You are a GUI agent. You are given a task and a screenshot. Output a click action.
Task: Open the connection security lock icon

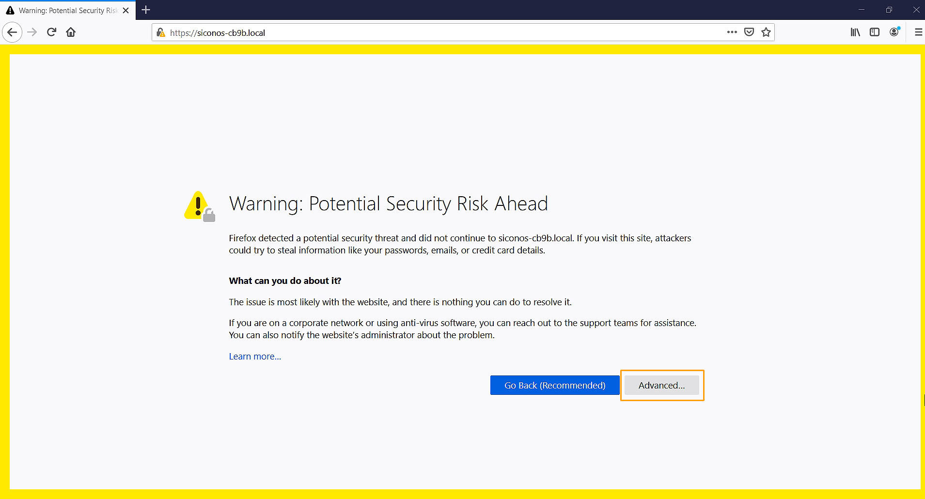coord(161,32)
